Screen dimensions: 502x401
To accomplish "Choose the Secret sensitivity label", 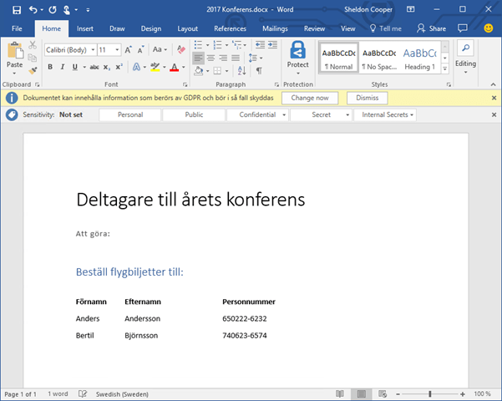I will click(x=321, y=114).
